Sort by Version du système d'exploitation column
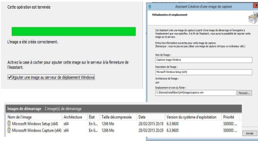The height and width of the screenshot is (141, 258). [x=193, y=117]
